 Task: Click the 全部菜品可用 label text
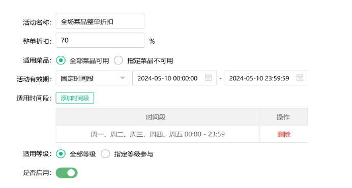click(90, 61)
